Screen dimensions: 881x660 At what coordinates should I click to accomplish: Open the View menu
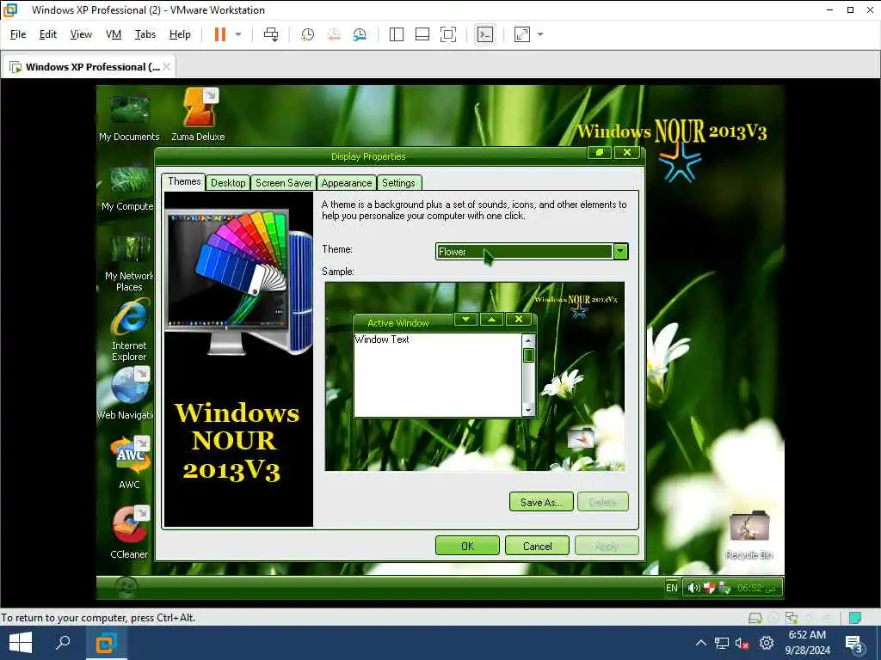point(81,34)
